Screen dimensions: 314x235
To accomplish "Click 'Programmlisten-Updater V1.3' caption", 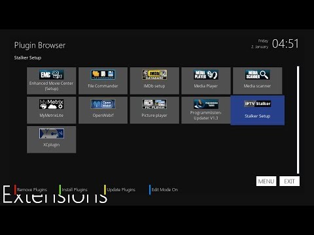I will [206, 116].
